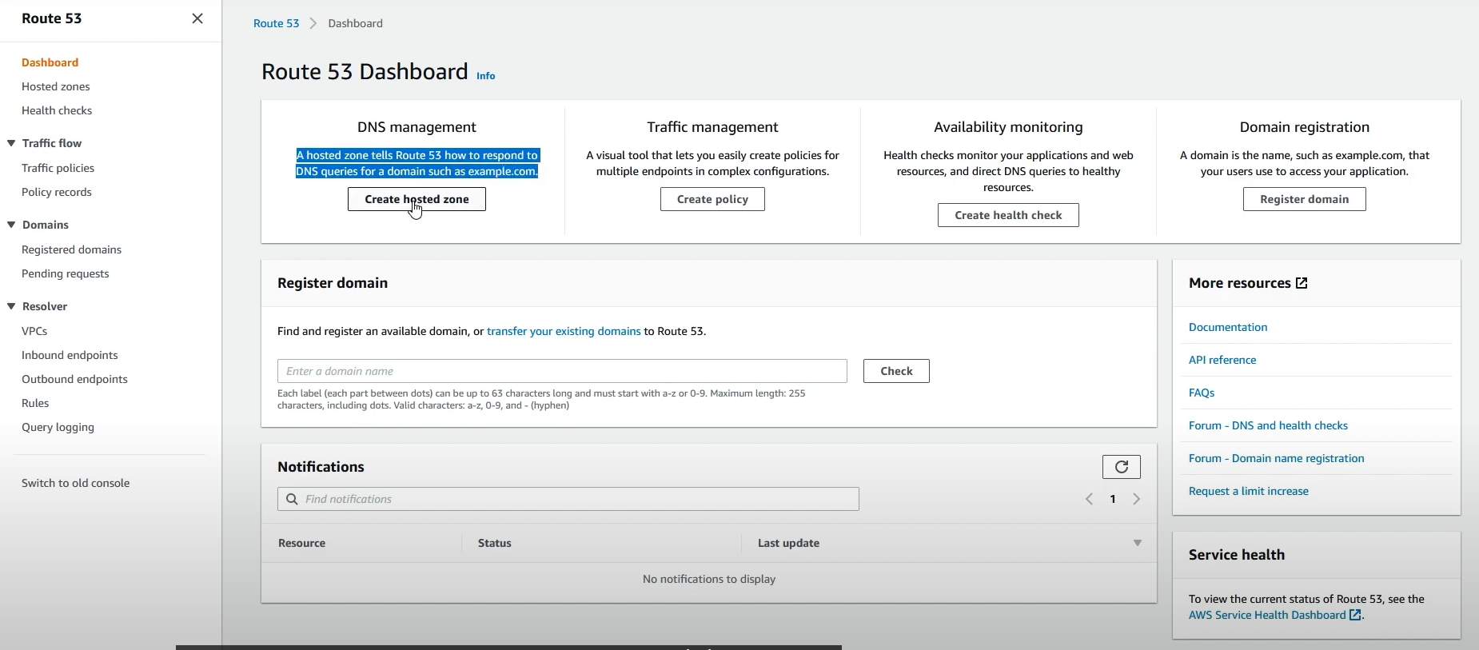The image size is (1479, 650).
Task: Open the FAQs link
Action: 1202,393
